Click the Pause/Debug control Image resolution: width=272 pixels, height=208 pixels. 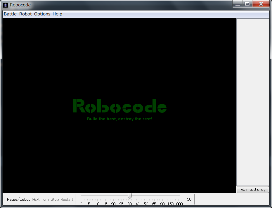tap(18, 199)
